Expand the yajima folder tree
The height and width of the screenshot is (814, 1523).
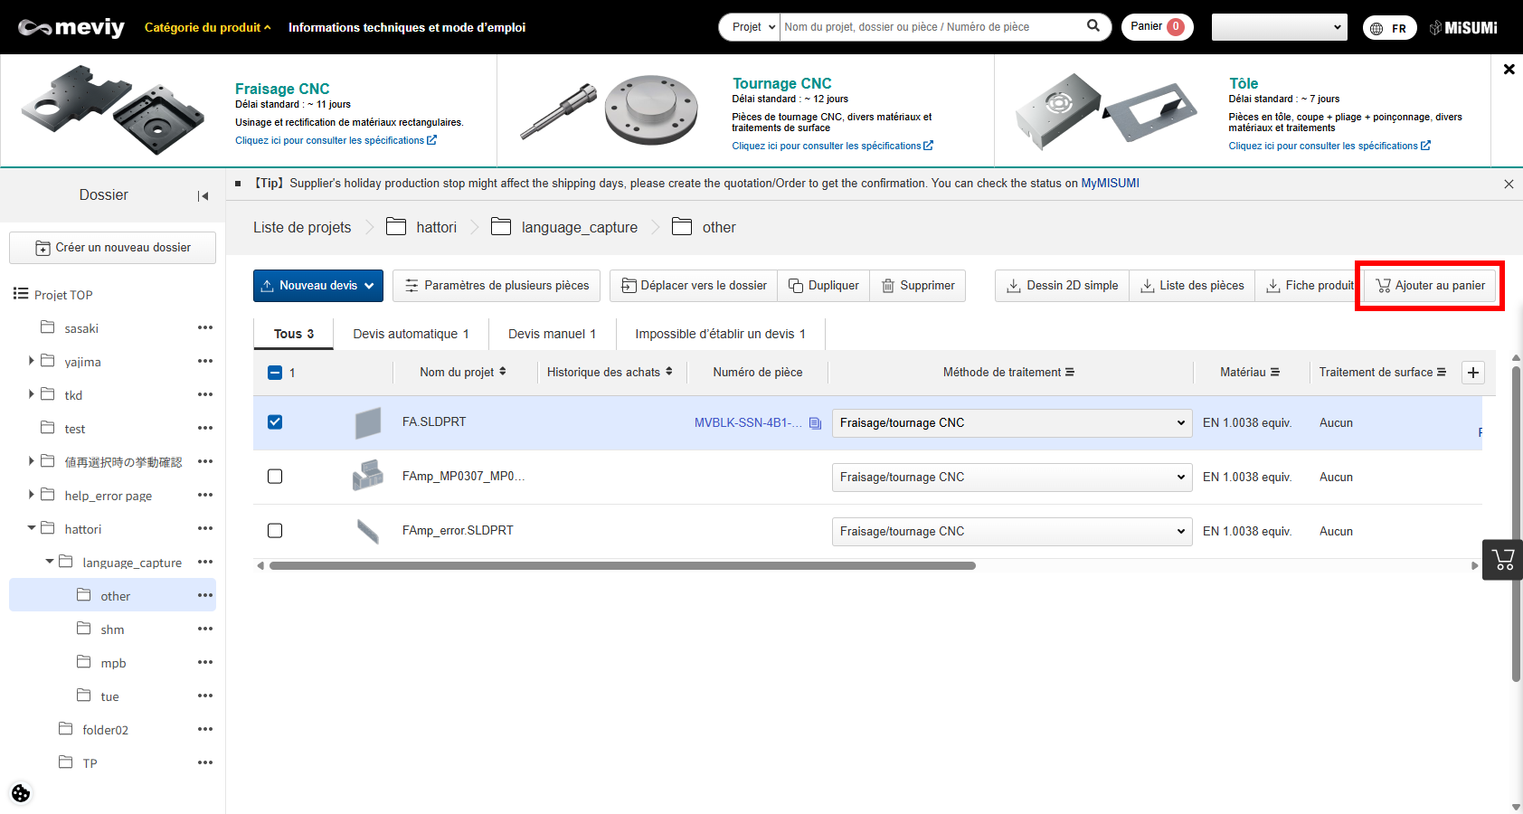coord(32,361)
